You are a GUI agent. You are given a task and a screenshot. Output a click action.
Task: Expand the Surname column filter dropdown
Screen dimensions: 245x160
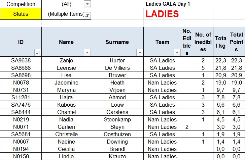coord(140,53)
